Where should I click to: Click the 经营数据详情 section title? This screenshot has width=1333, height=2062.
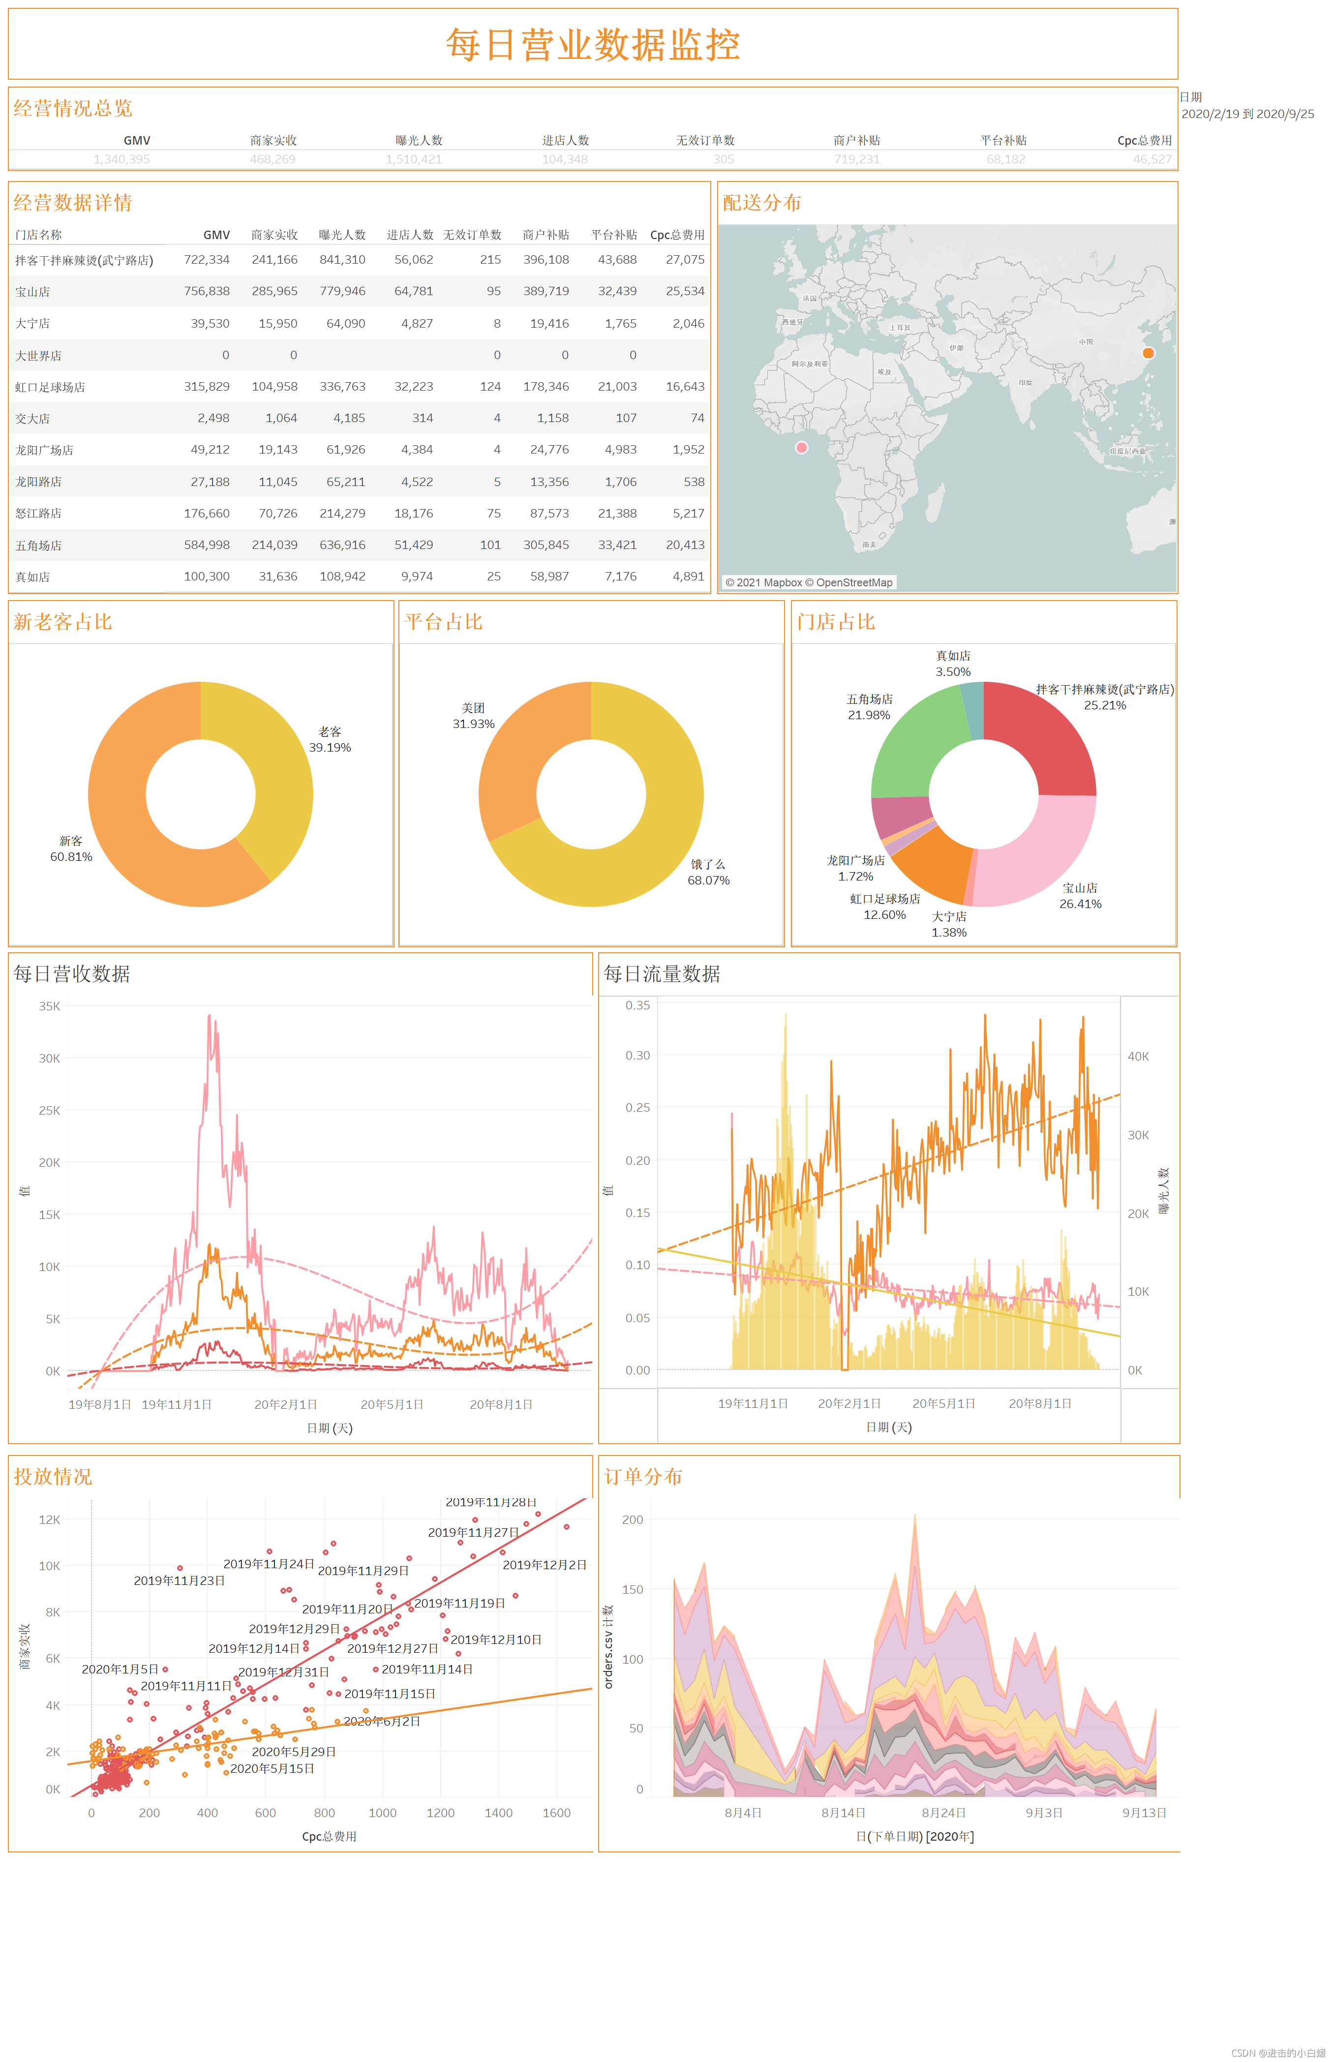pos(73,203)
